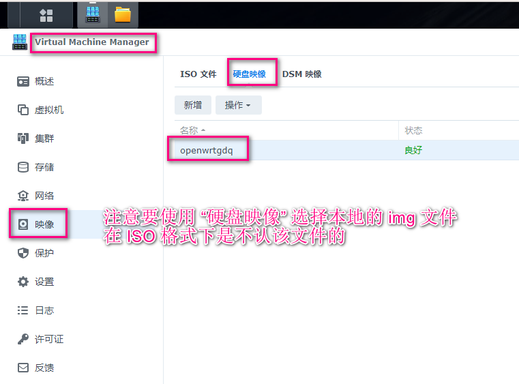Click the 许可证 key icon
519x384 pixels.
pyautogui.click(x=23, y=339)
